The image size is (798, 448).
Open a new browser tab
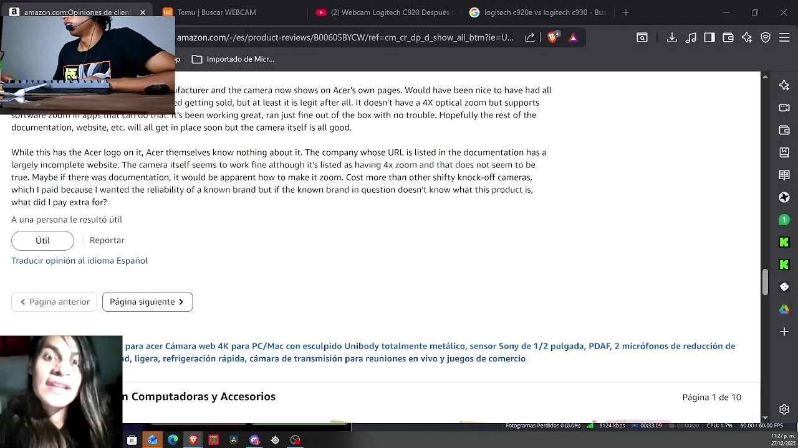(626, 12)
